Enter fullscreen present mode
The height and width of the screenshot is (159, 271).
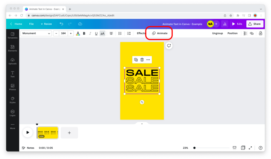pyautogui.click(x=250, y=148)
